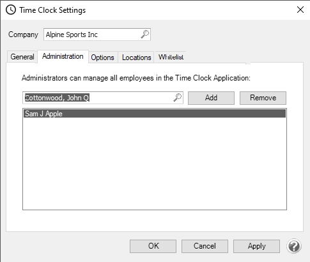Switch to the General tab
Screen dimensions: 310x262
(x=22, y=57)
